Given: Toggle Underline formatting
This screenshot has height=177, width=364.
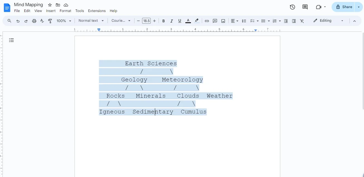Looking at the screenshot, I should click(180, 21).
